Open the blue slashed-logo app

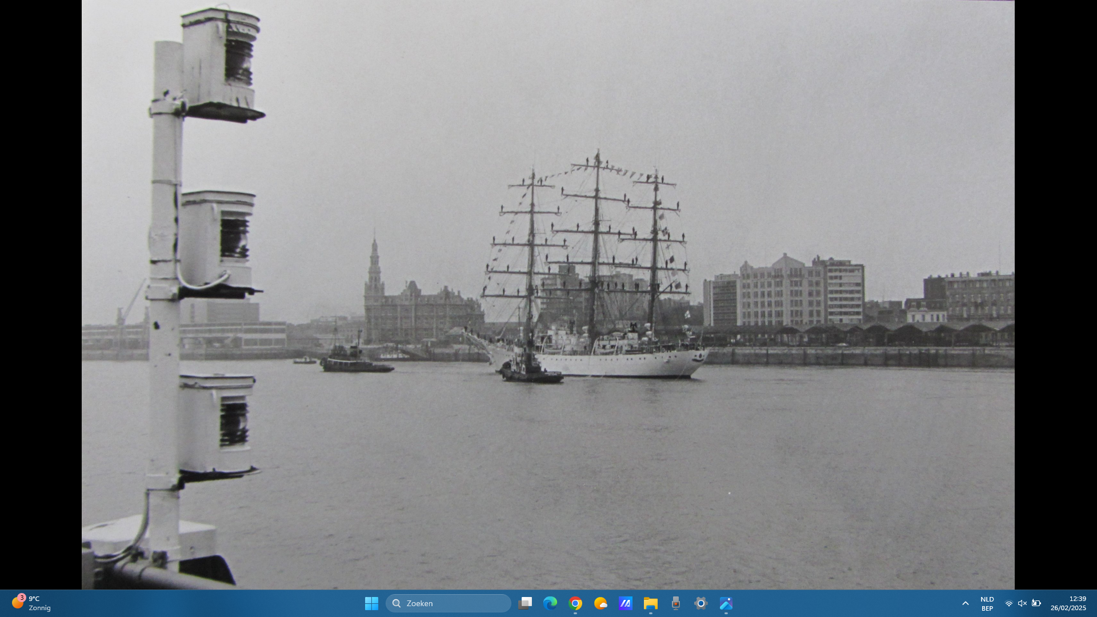point(626,603)
